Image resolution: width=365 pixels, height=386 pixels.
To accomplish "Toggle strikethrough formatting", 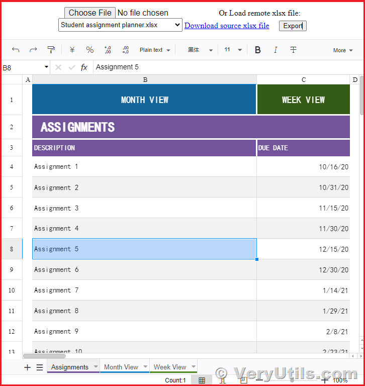I will click(x=293, y=50).
